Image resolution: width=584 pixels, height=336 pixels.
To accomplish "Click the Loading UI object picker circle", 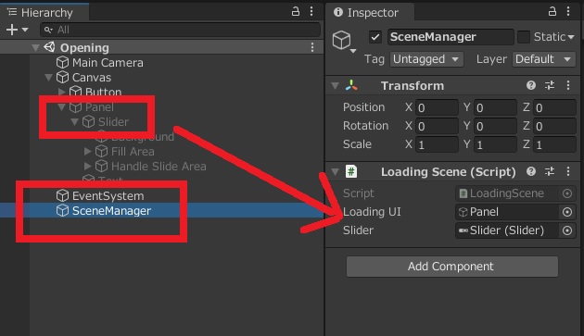I will [x=567, y=212].
